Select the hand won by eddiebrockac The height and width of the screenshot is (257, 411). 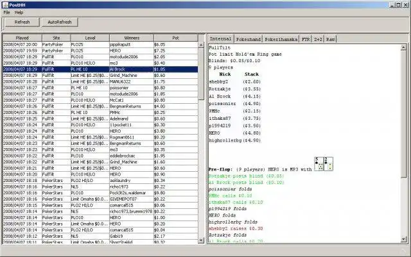pyautogui.click(x=100, y=156)
